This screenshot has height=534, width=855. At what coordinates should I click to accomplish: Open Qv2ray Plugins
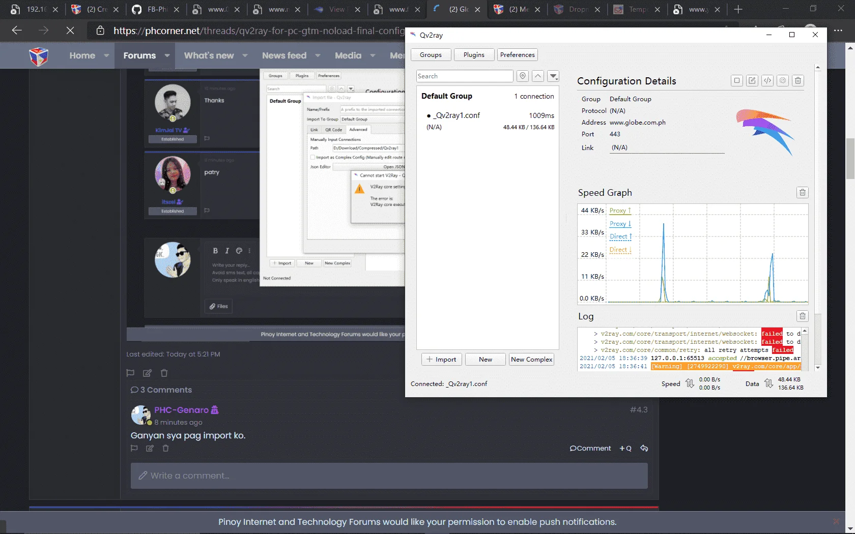coord(474,54)
